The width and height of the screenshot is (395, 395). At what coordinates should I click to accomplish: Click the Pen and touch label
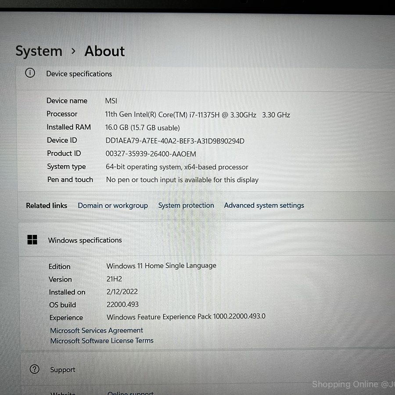70,180
